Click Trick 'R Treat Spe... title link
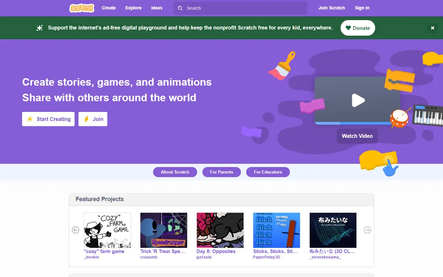The height and width of the screenshot is (277, 443). (x=162, y=251)
